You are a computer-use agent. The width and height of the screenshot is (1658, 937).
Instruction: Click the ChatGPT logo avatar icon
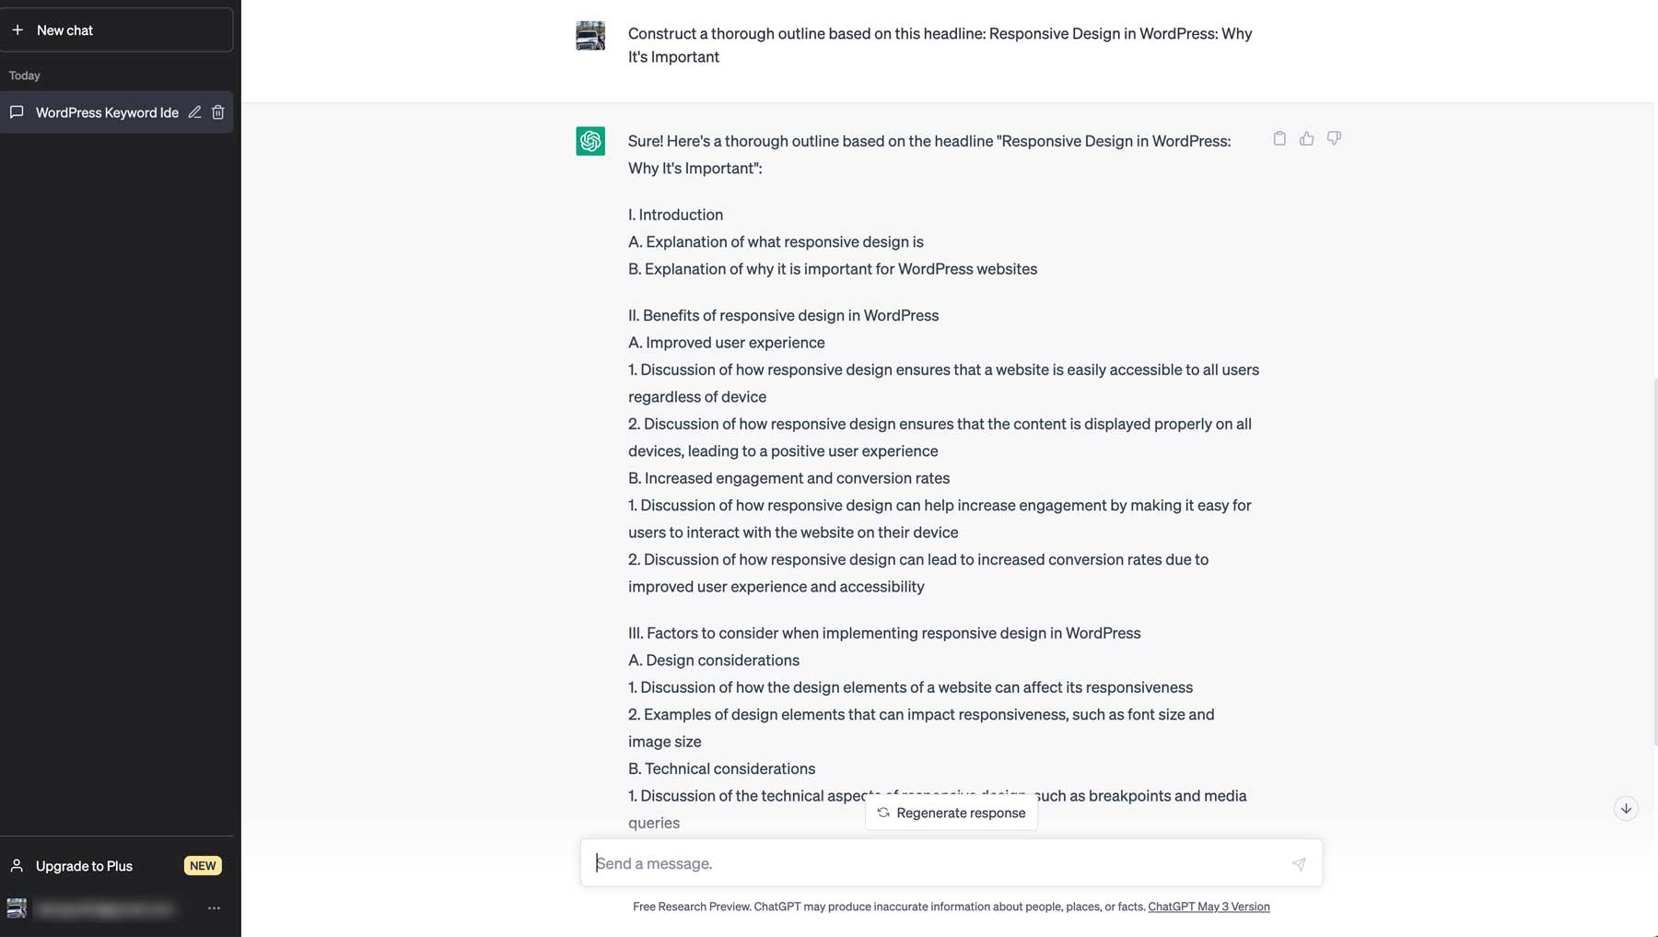[590, 141]
